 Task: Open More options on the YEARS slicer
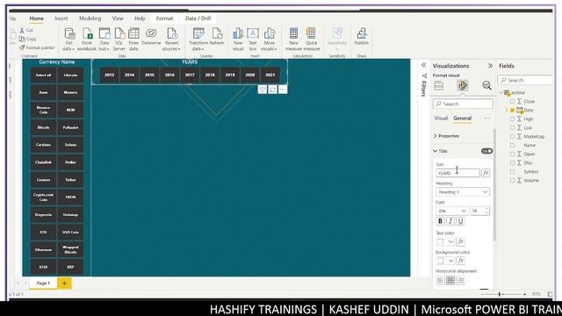click(283, 90)
